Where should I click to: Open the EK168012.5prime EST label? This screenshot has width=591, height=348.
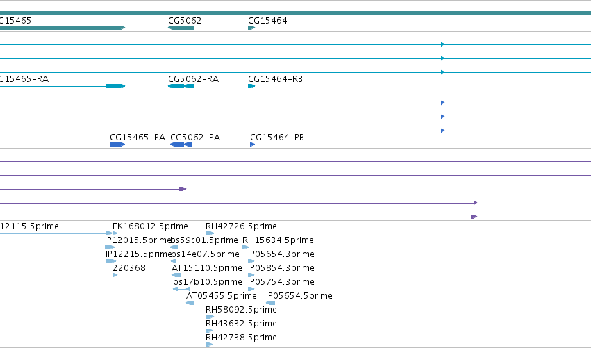[x=150, y=226]
